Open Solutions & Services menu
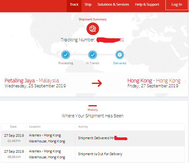The width and height of the screenshot is (189, 163). click(x=113, y=5)
